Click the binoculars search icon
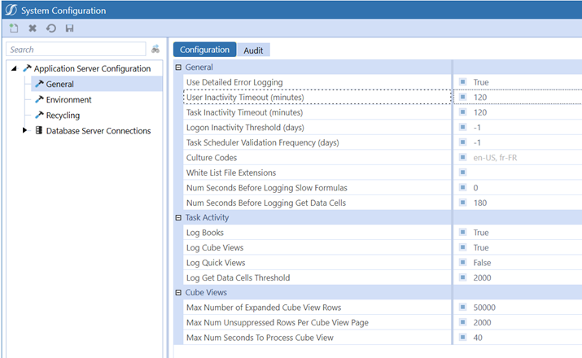Screen dimensions: 582x358 point(155,50)
